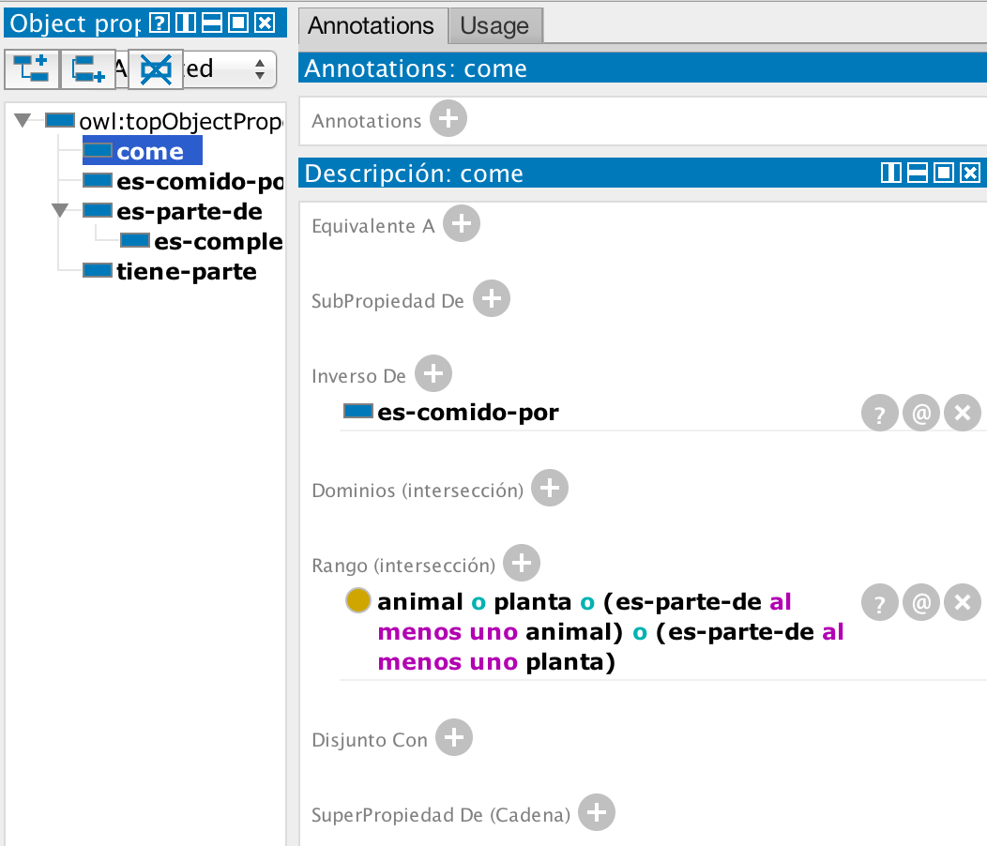Add a SuperPropiedad De (Cadena) entry

click(597, 812)
